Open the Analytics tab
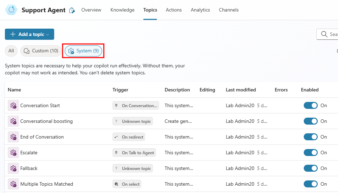Screen dimensions: 338x193 (x=200, y=10)
